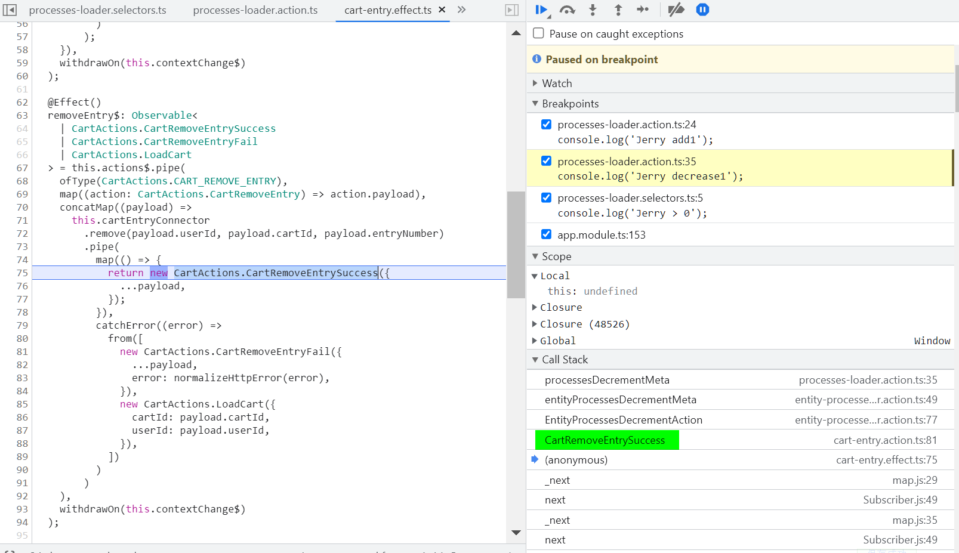Image resolution: width=959 pixels, height=553 pixels.
Task: Enable Pause on caught exceptions
Action: click(x=539, y=33)
